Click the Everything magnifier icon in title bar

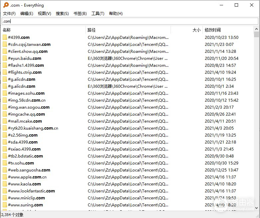point(6,5)
